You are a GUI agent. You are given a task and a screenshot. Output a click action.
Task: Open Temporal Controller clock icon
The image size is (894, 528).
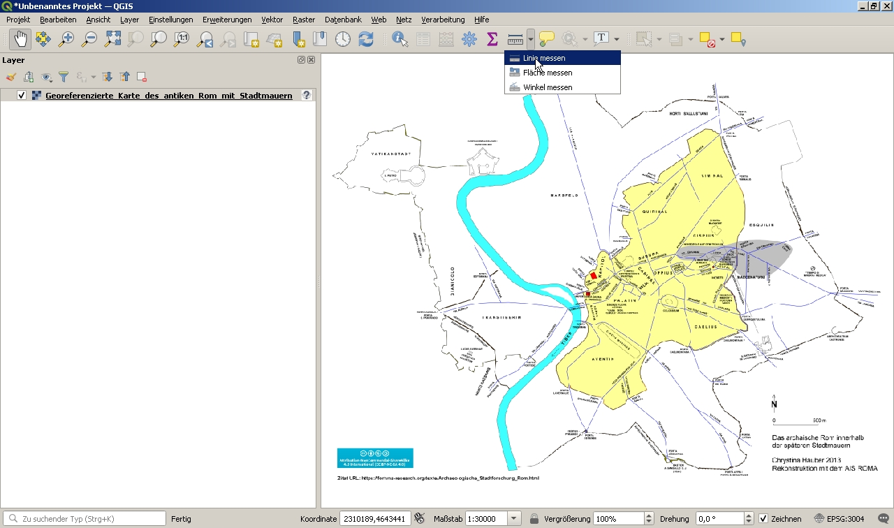click(x=343, y=39)
